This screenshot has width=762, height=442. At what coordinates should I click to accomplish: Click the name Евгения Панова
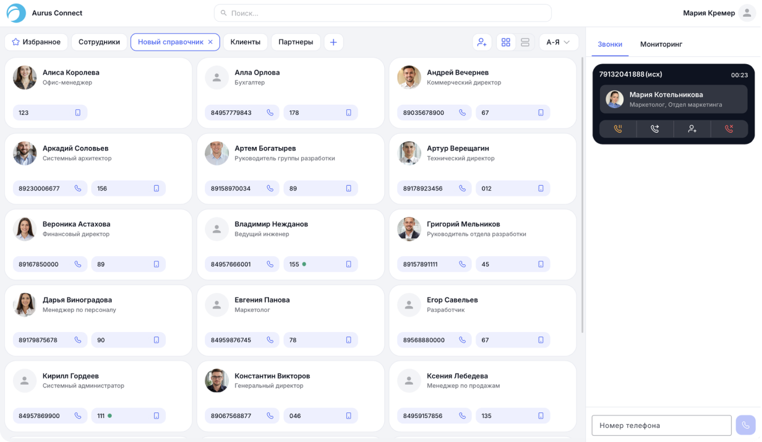262,300
